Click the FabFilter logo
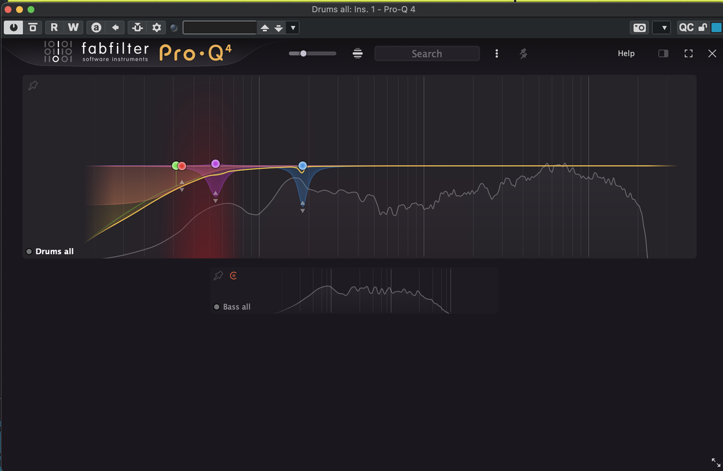This screenshot has height=471, width=723. coord(96,52)
